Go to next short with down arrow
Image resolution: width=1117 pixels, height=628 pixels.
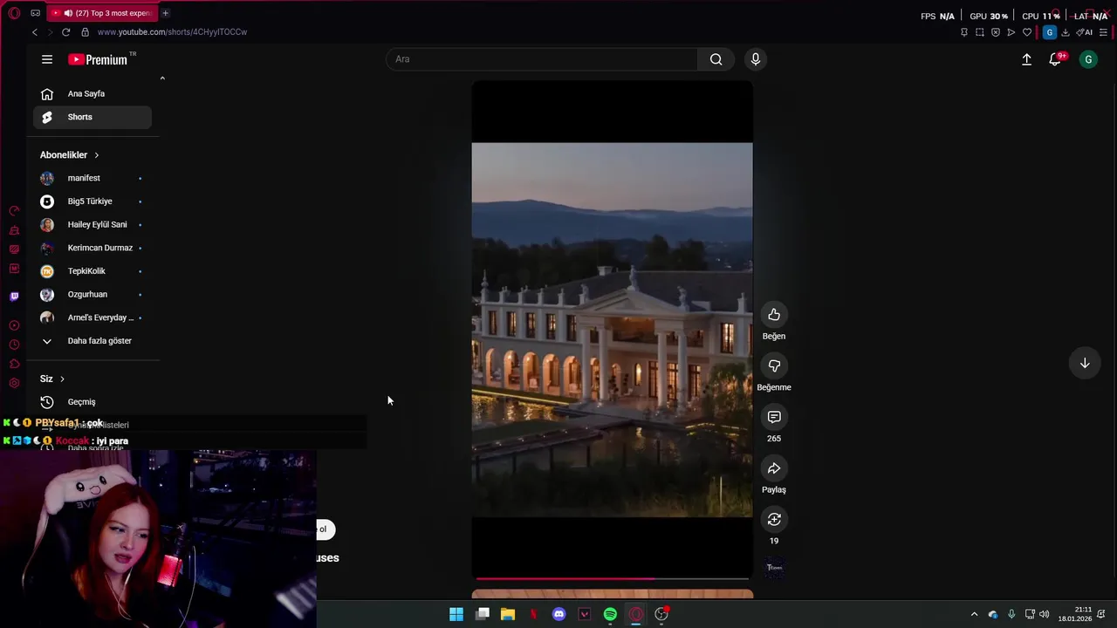(x=1085, y=363)
